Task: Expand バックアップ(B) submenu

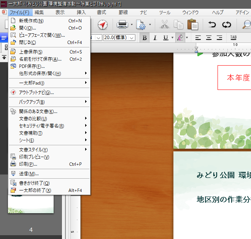Action: (49, 102)
